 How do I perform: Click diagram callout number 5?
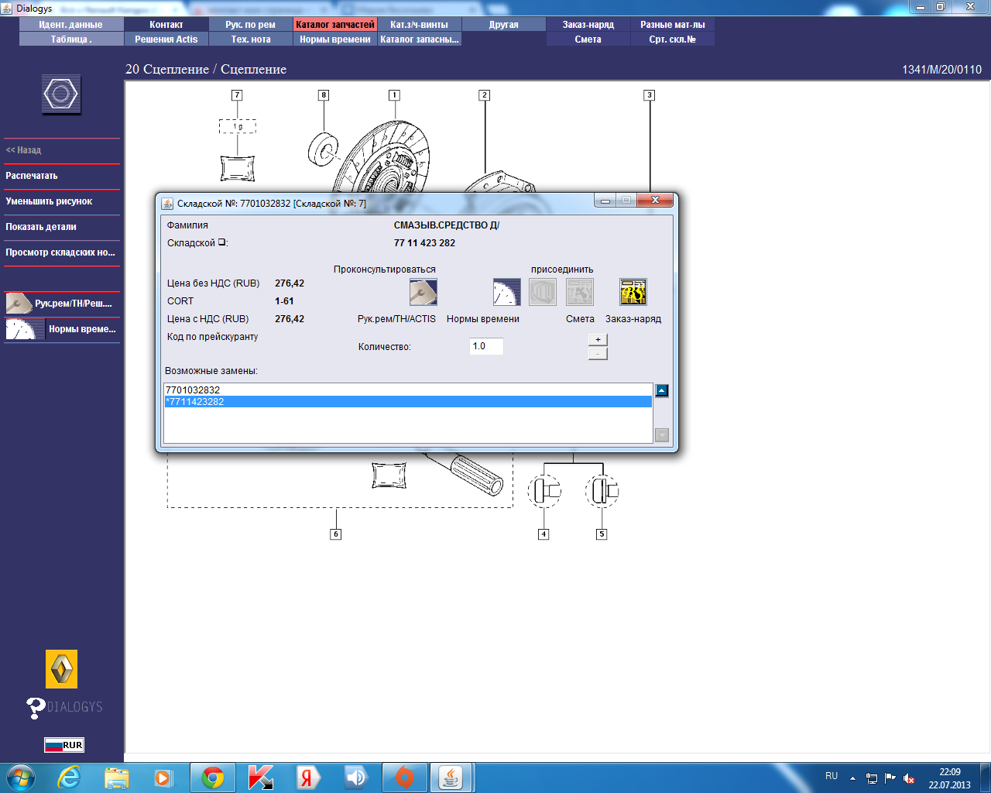(x=602, y=534)
